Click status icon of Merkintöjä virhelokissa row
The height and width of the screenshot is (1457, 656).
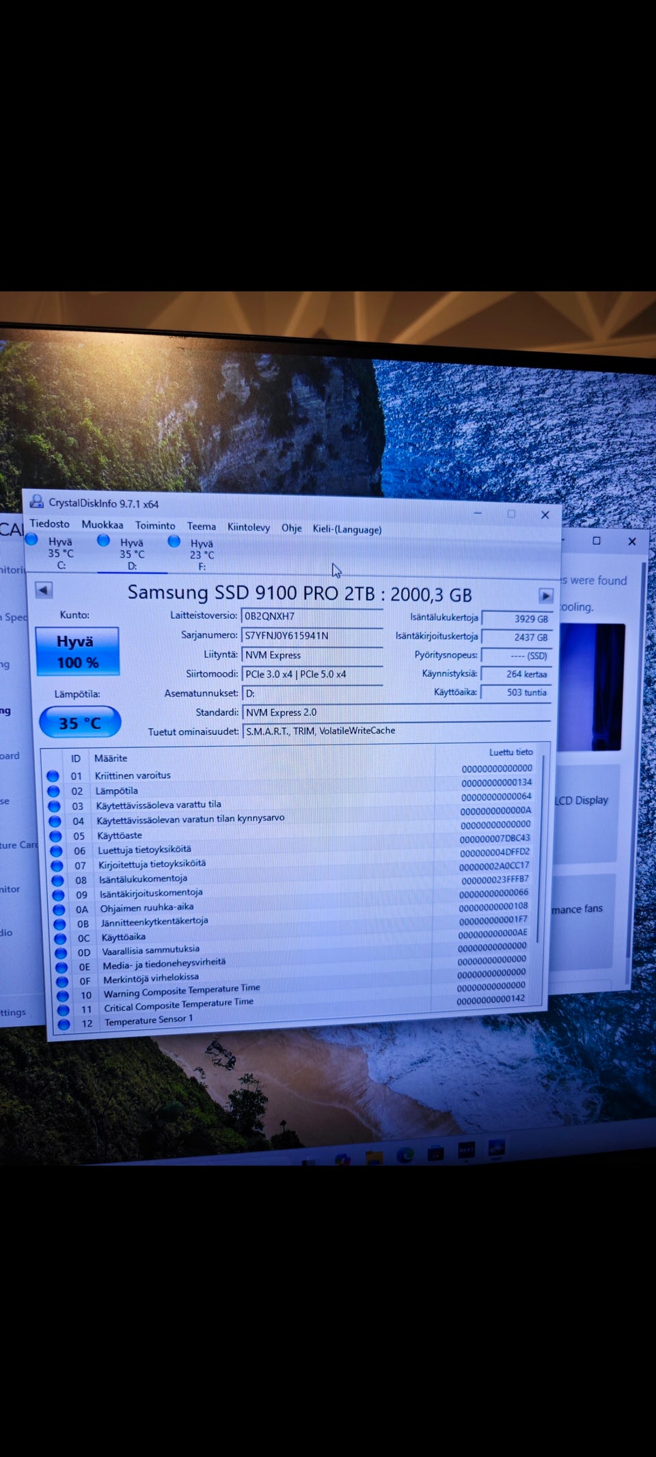[63, 982]
